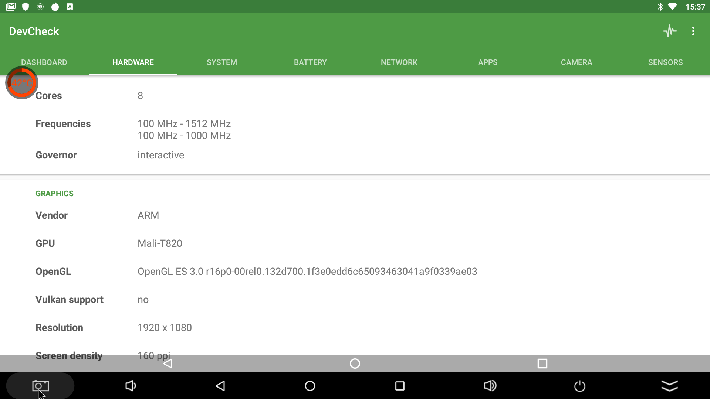The width and height of the screenshot is (710, 399).
Task: Tap the Gmail notification icon
Action: pyautogui.click(x=11, y=7)
